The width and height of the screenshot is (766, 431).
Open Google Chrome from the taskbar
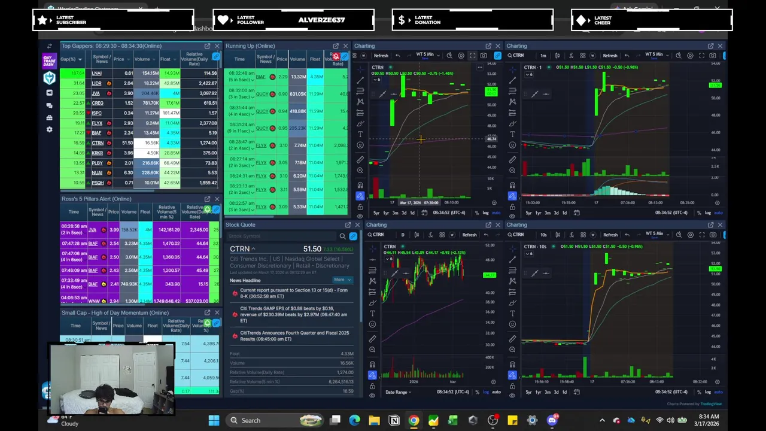(x=414, y=420)
